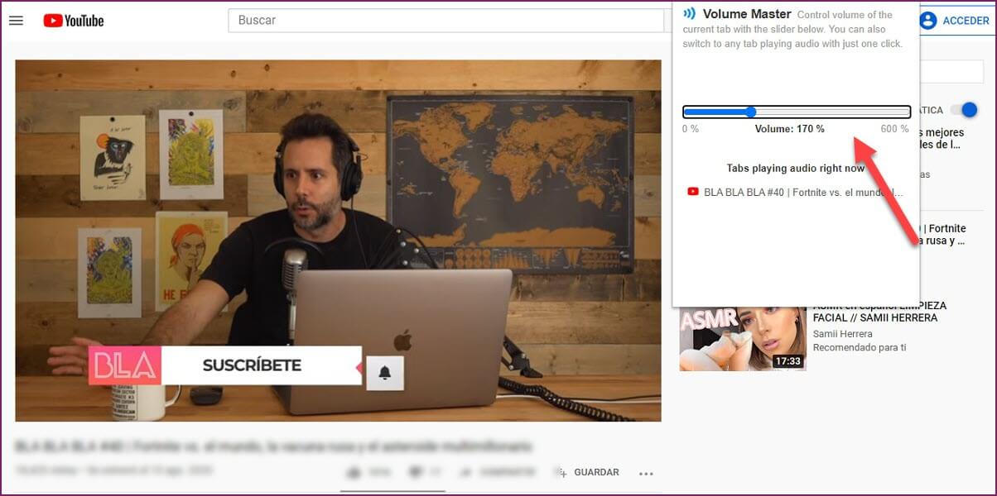The width and height of the screenshot is (997, 496).
Task: Click the YouTube logo
Action: point(74,21)
